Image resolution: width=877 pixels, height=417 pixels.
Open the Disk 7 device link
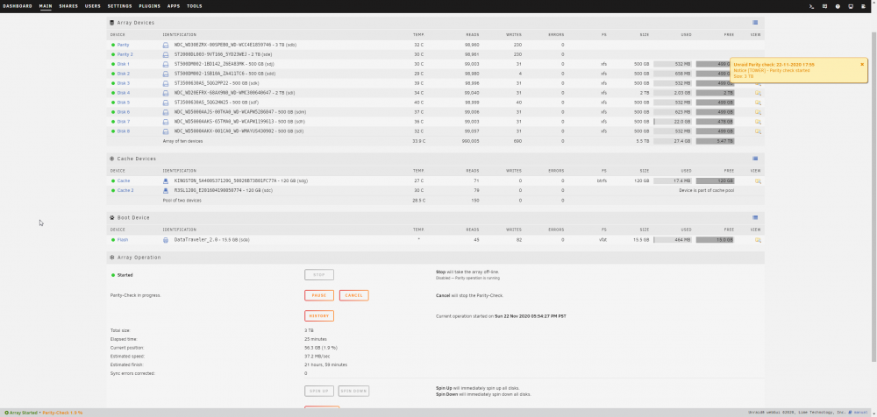tap(123, 122)
